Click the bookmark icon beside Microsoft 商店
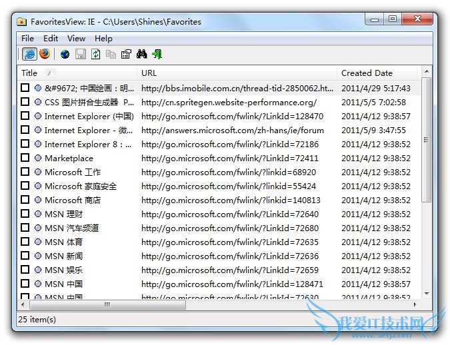Screen dimensions: 450x345 tap(38, 200)
